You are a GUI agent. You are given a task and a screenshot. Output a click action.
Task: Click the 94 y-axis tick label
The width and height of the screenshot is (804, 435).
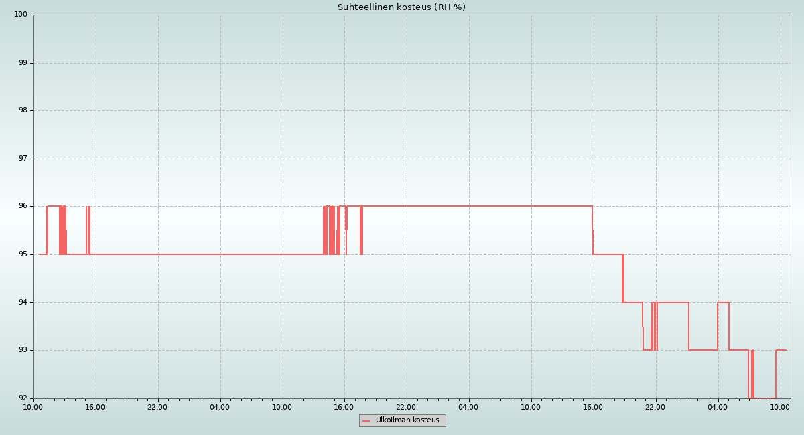(x=23, y=302)
